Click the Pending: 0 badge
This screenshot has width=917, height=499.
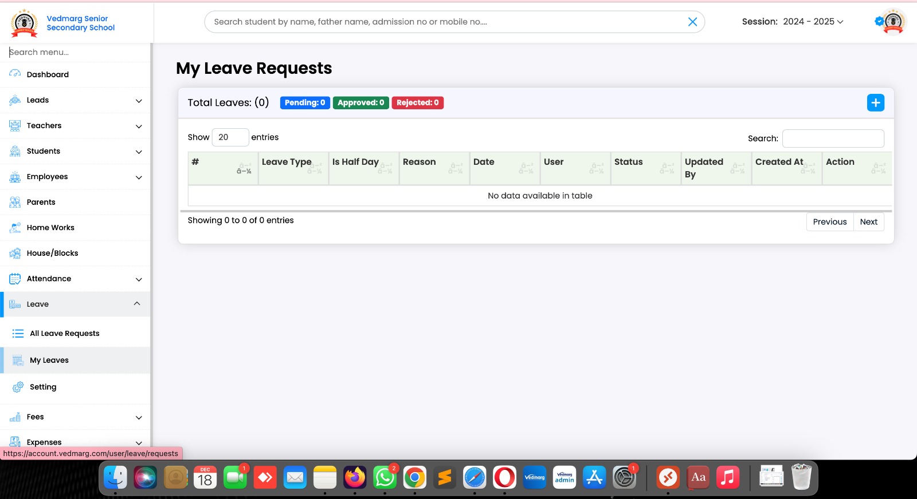tap(305, 102)
